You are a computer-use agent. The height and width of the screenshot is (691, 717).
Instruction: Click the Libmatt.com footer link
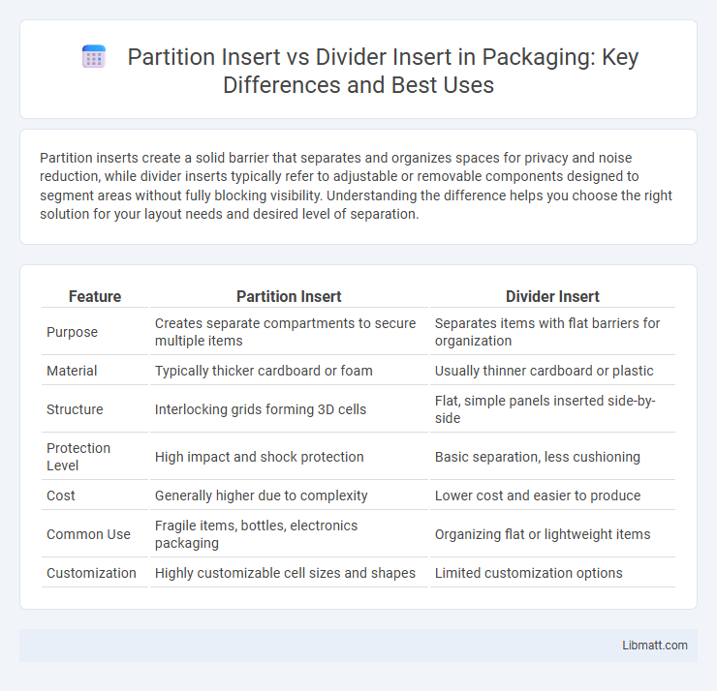[x=654, y=645]
